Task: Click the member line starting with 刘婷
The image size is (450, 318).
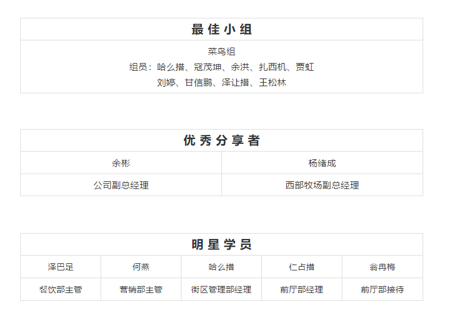Action: pos(221,83)
